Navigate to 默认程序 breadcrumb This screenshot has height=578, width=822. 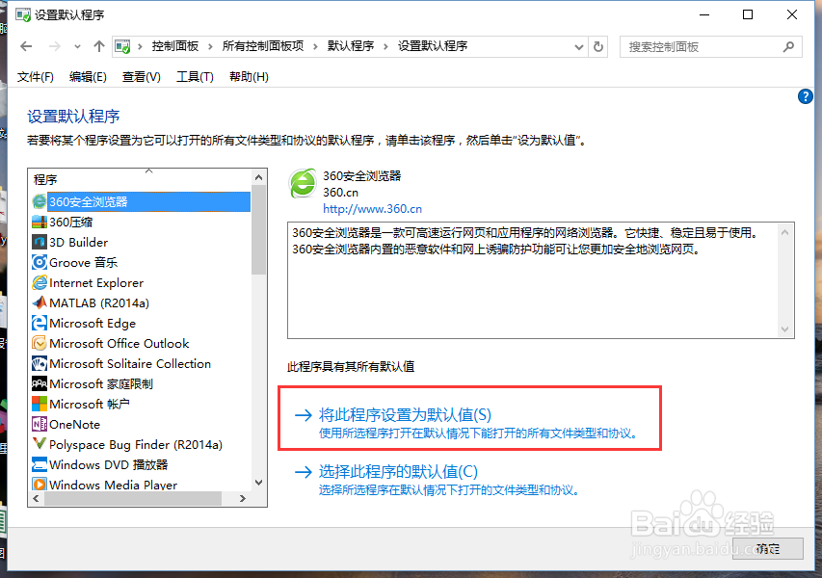[x=351, y=46]
